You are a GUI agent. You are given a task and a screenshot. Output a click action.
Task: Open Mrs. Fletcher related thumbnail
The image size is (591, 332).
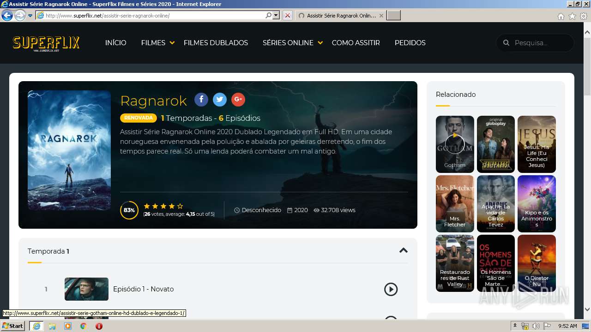[455, 204]
